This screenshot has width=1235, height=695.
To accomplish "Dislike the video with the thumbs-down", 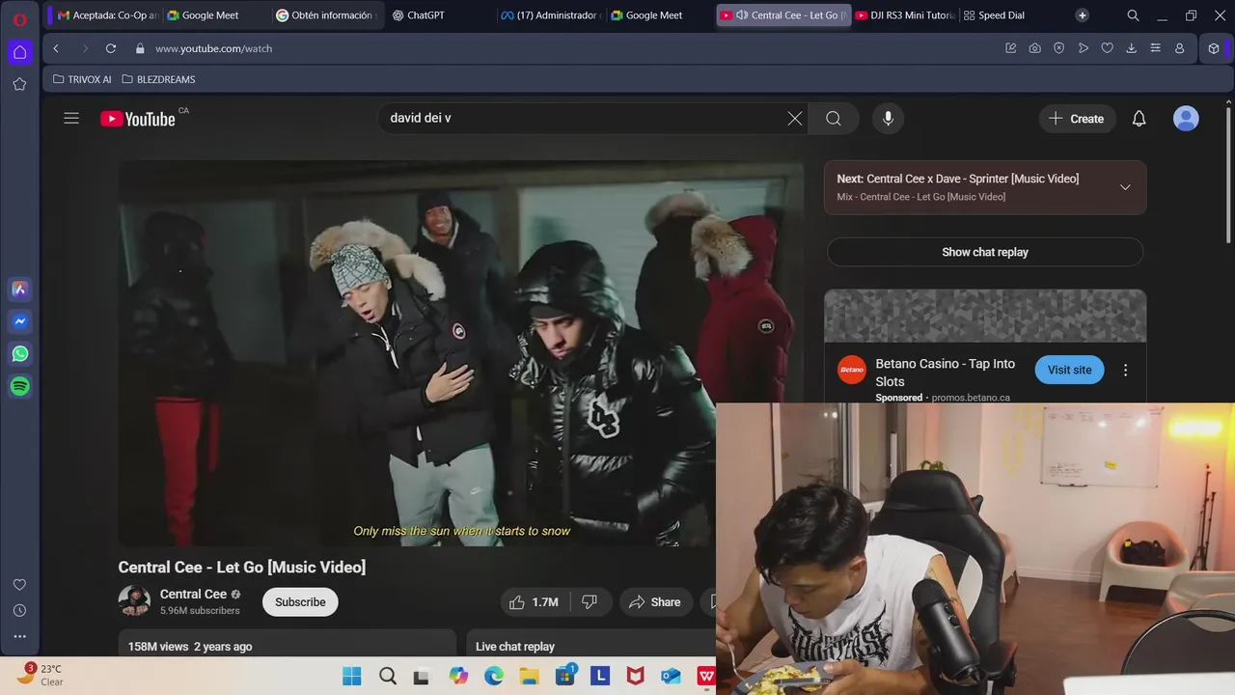I will [590, 601].
